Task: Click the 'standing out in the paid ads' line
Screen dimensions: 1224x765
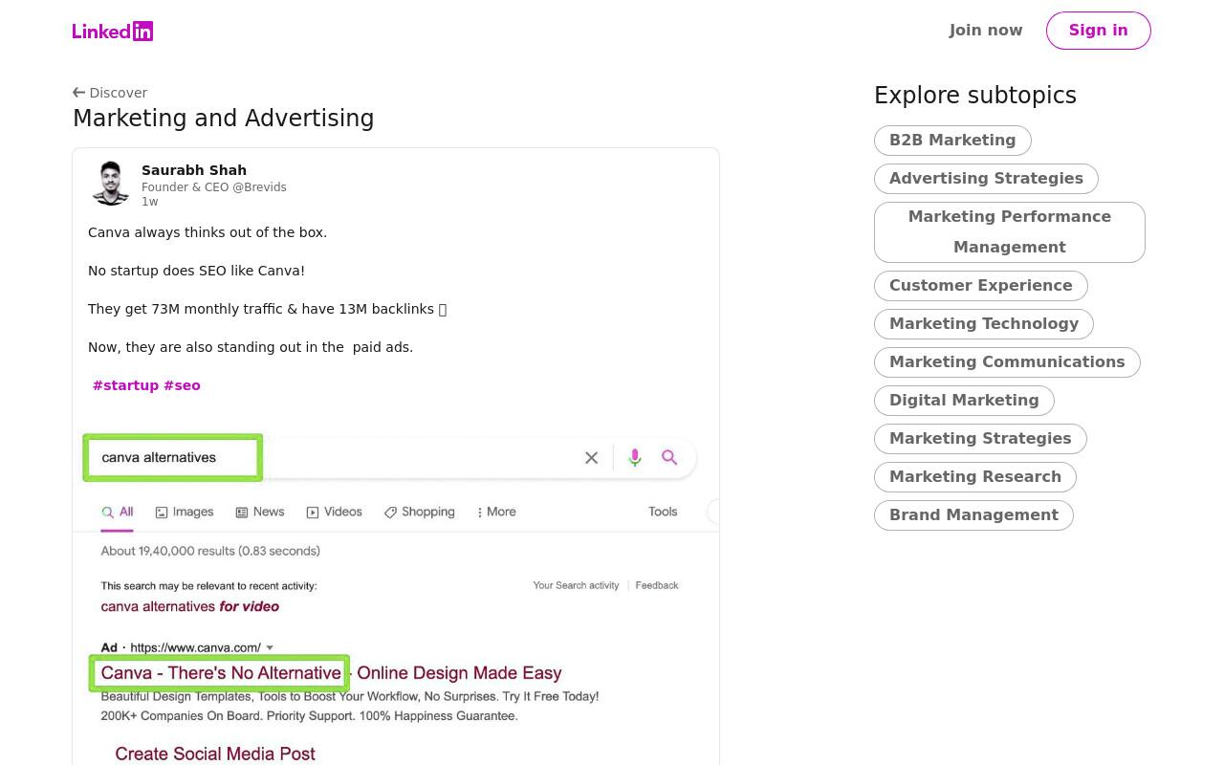Action: click(x=251, y=347)
